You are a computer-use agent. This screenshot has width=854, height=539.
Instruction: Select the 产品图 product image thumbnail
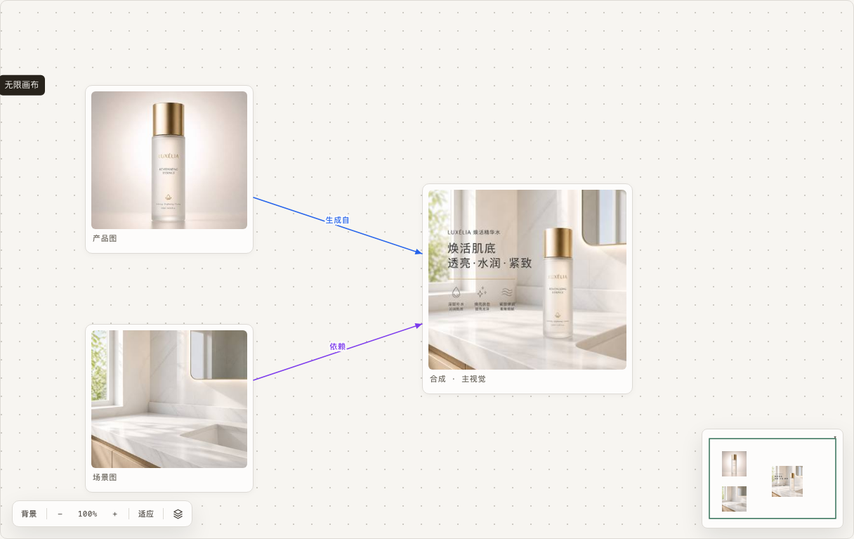(x=169, y=160)
